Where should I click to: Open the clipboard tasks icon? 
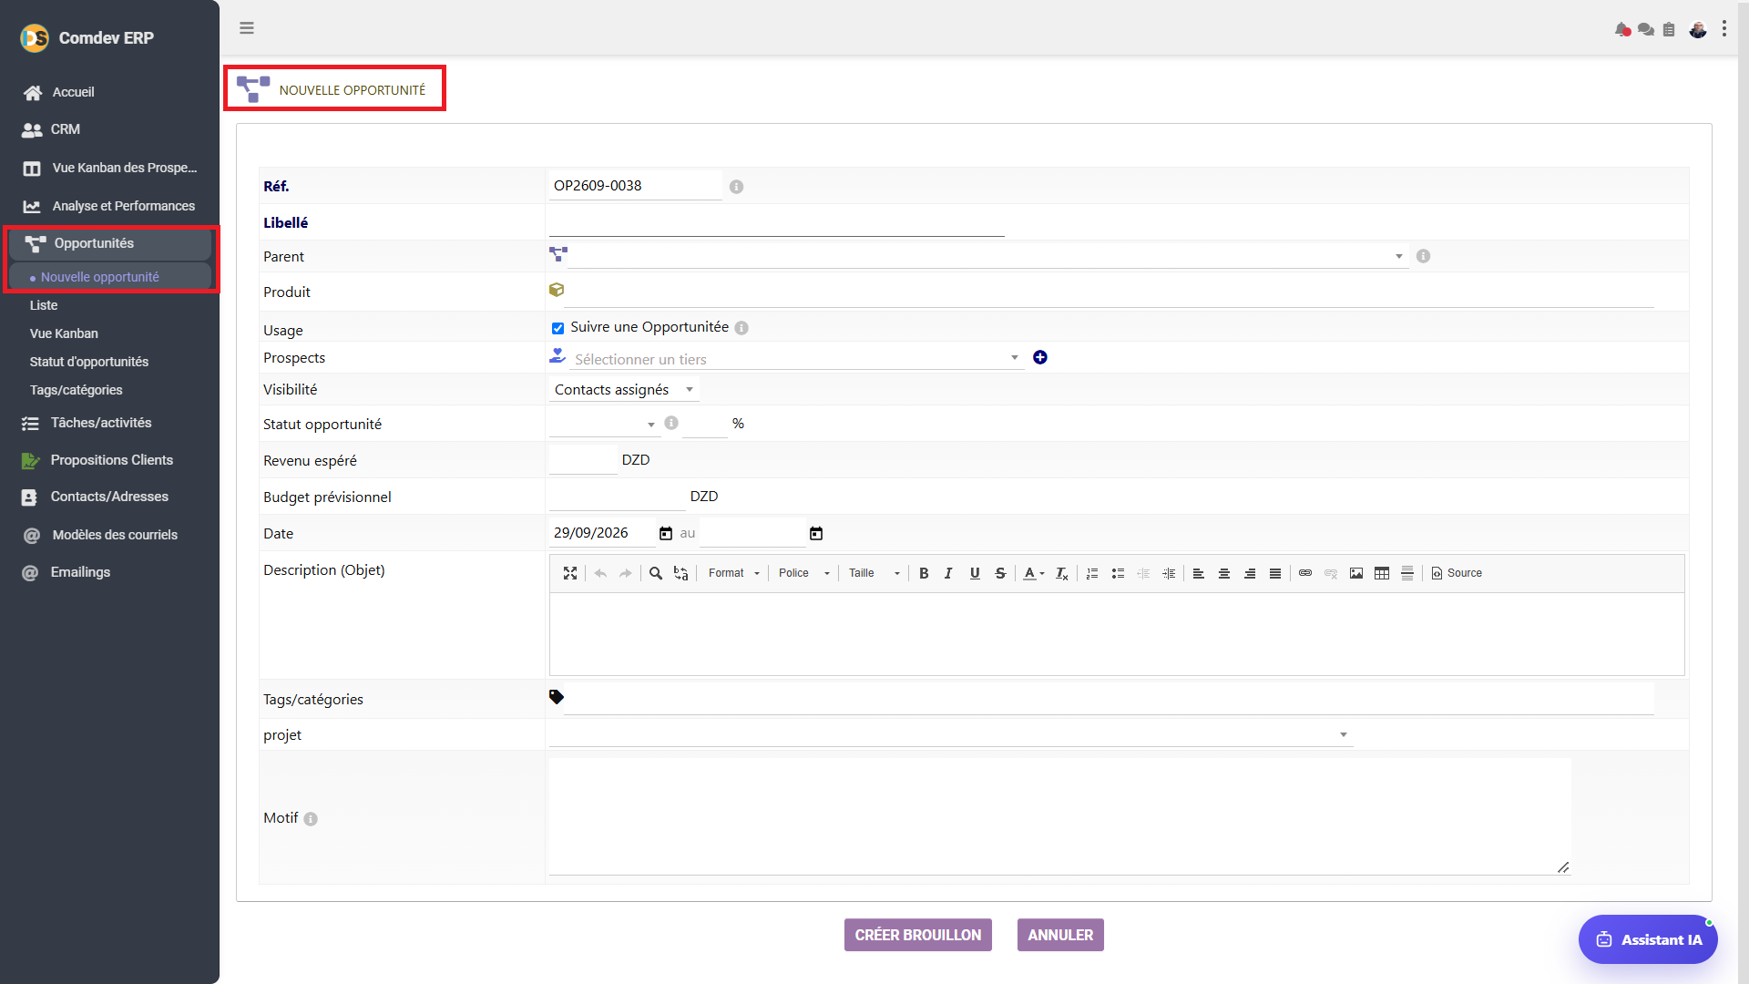(1669, 29)
